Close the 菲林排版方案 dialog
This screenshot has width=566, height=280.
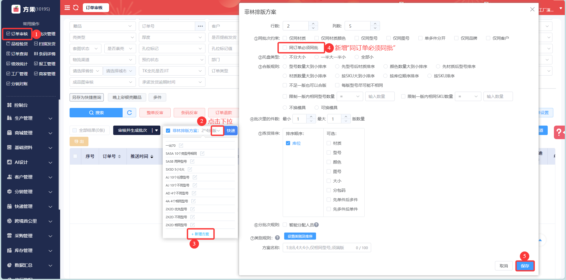532,9
